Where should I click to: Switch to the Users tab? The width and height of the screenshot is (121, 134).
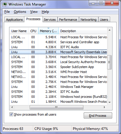point(104,20)
